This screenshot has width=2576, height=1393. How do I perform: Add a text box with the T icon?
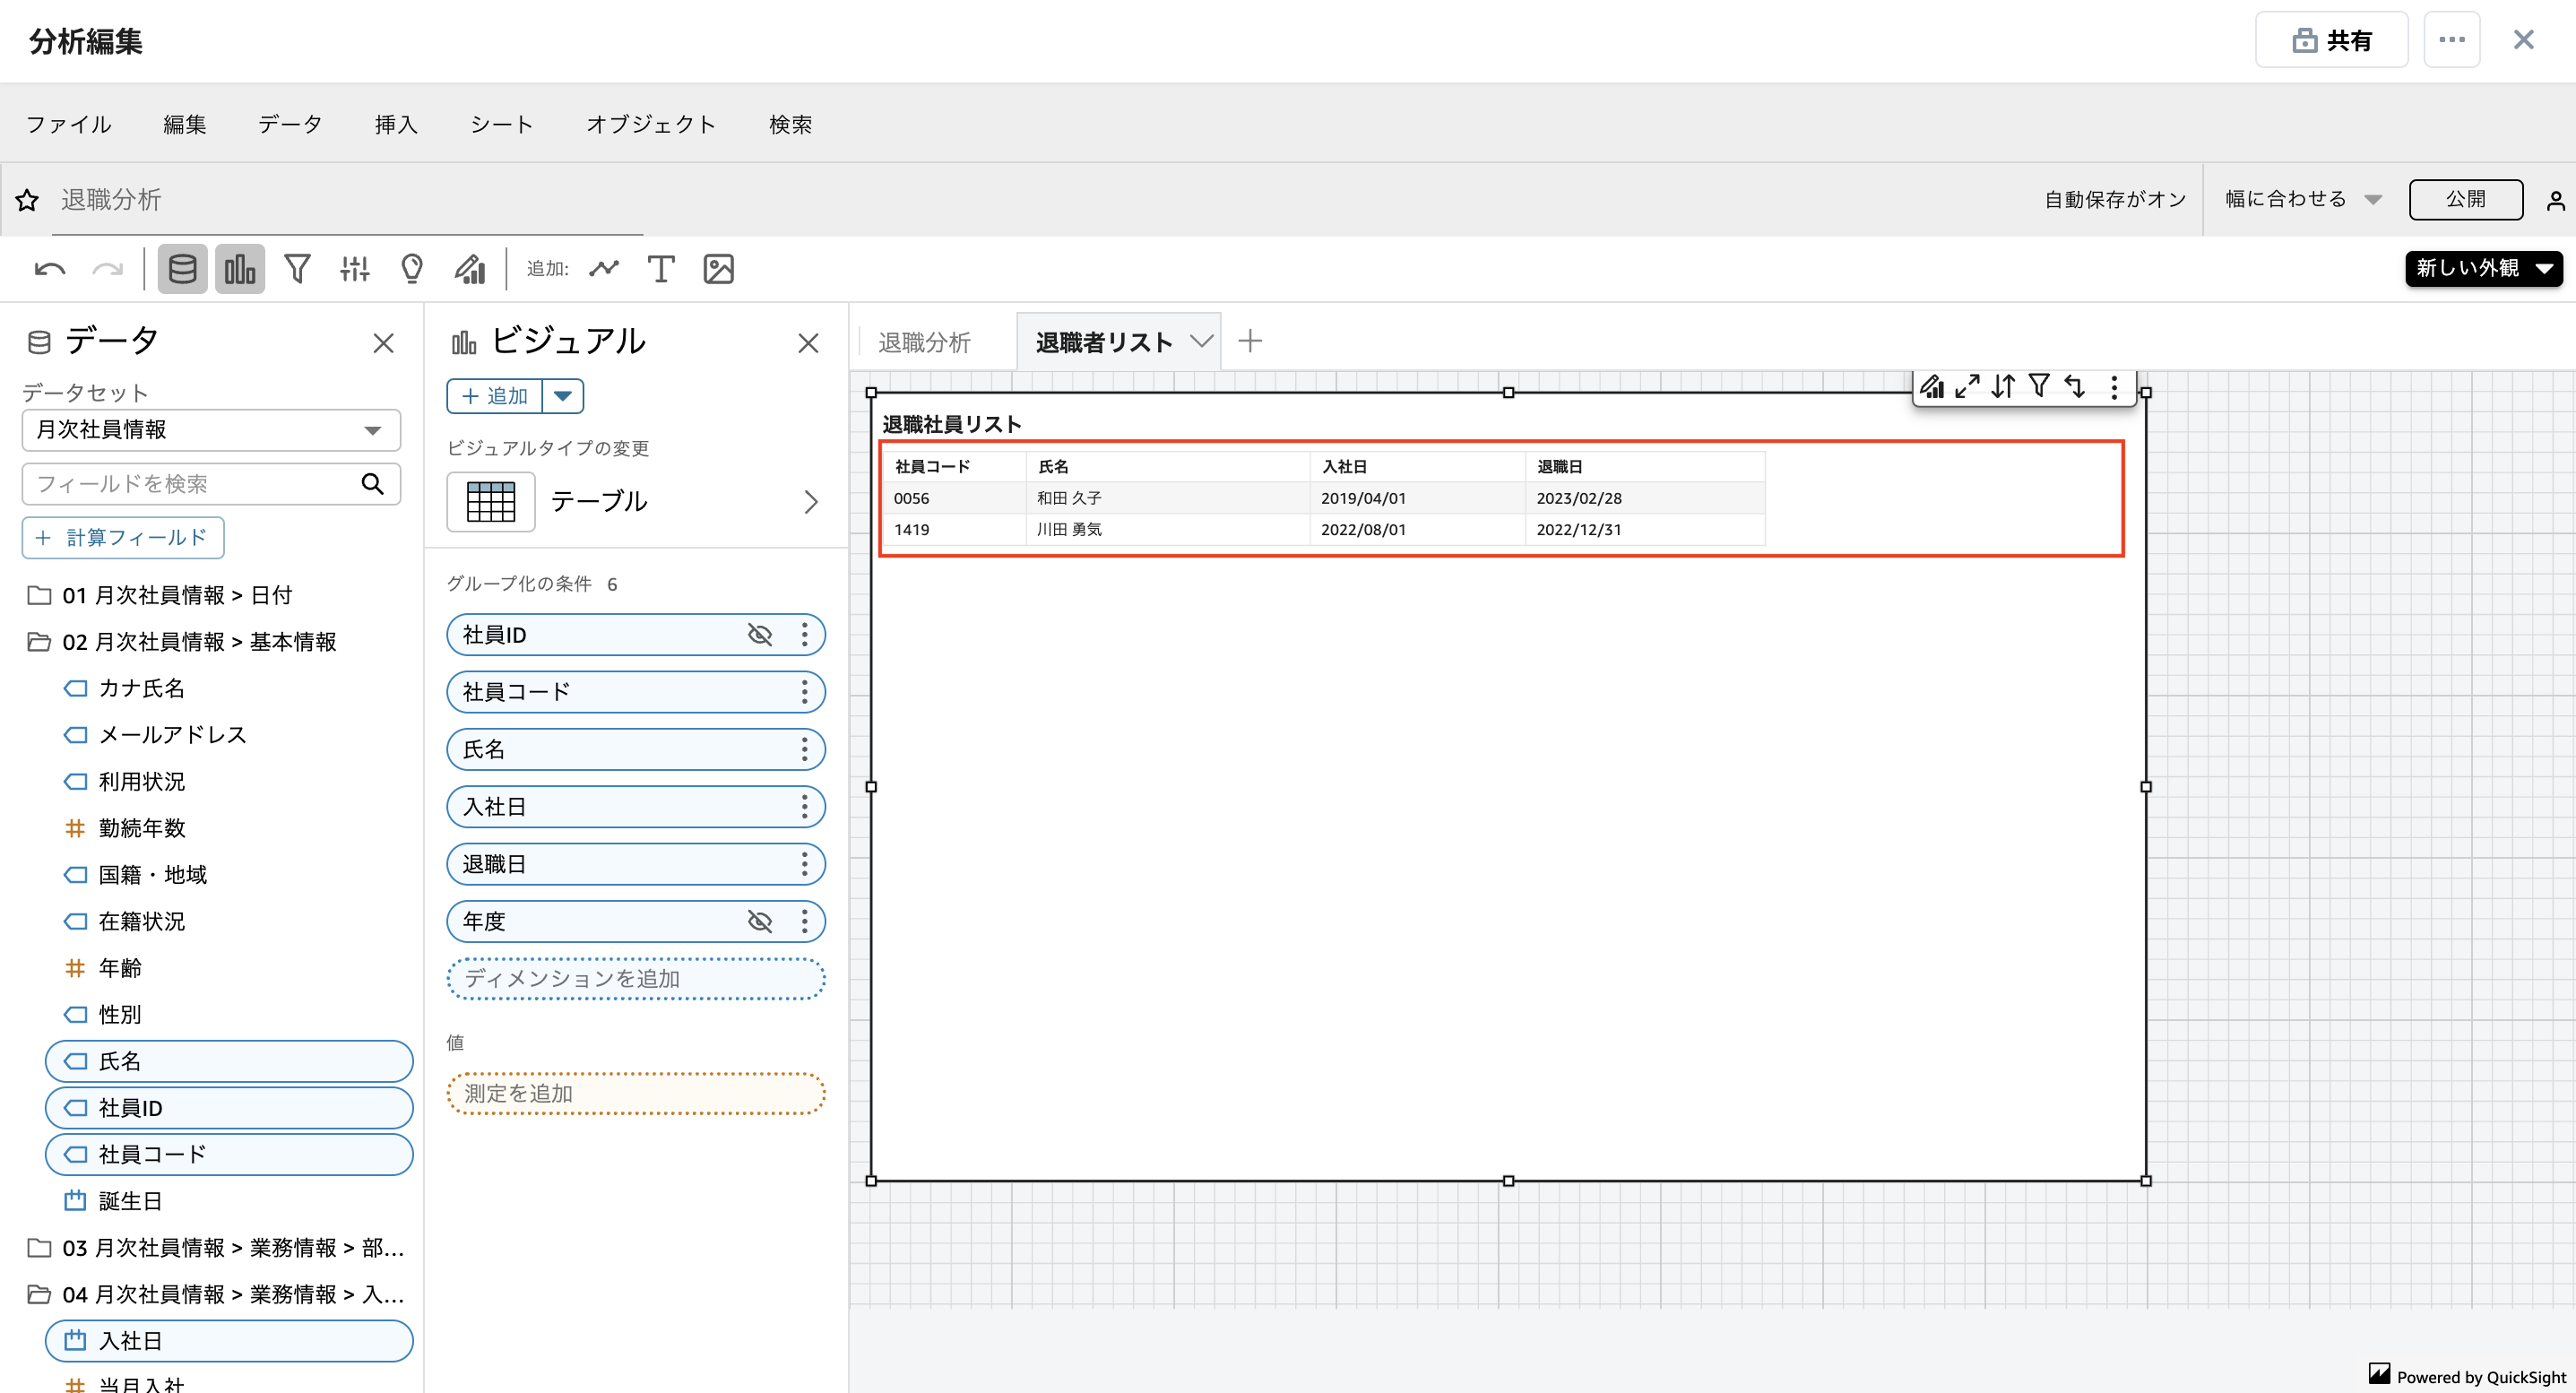click(660, 268)
